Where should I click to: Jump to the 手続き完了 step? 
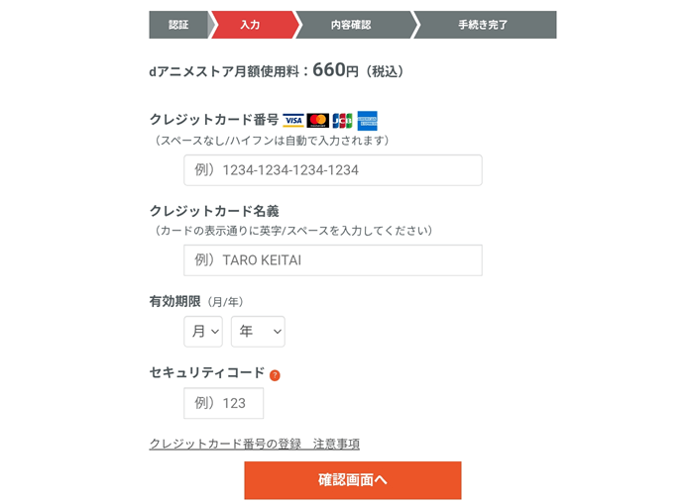(x=483, y=25)
